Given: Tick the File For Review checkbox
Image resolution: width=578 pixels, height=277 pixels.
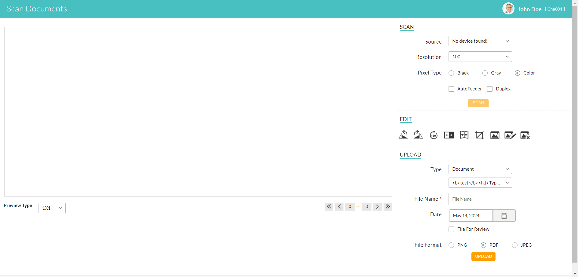Looking at the screenshot, I should tap(451, 229).
